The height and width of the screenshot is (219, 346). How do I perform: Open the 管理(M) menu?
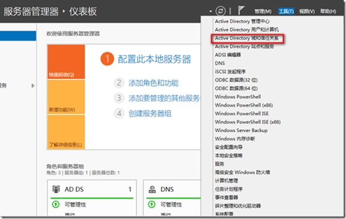[x=263, y=11]
